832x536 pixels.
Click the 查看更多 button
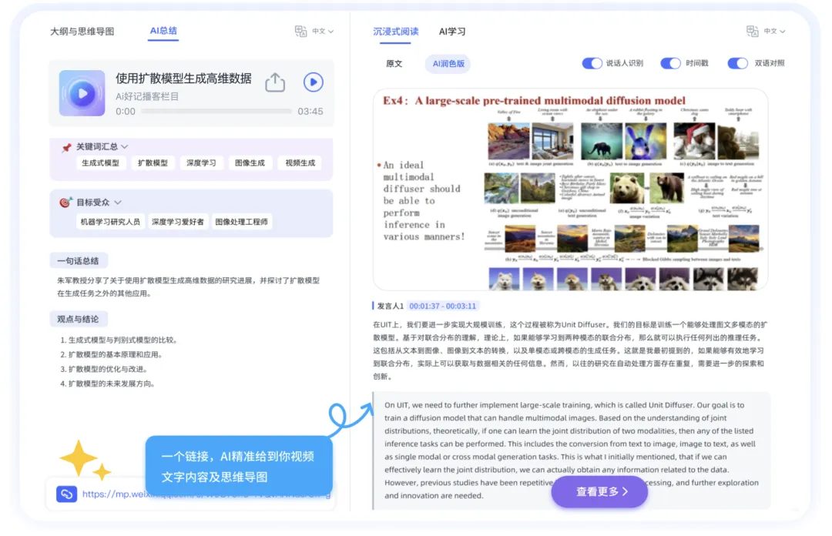coord(599,491)
